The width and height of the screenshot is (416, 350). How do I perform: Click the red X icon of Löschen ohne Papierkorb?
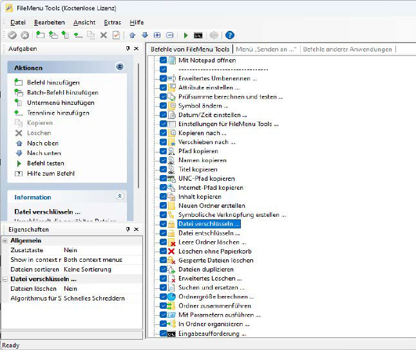(171, 251)
